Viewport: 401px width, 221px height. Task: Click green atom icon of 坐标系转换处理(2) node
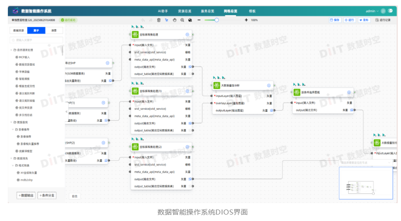135,147
